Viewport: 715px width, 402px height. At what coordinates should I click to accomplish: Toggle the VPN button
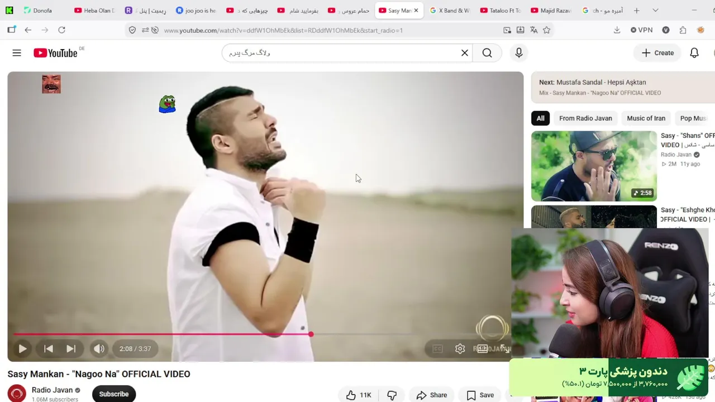point(641,30)
